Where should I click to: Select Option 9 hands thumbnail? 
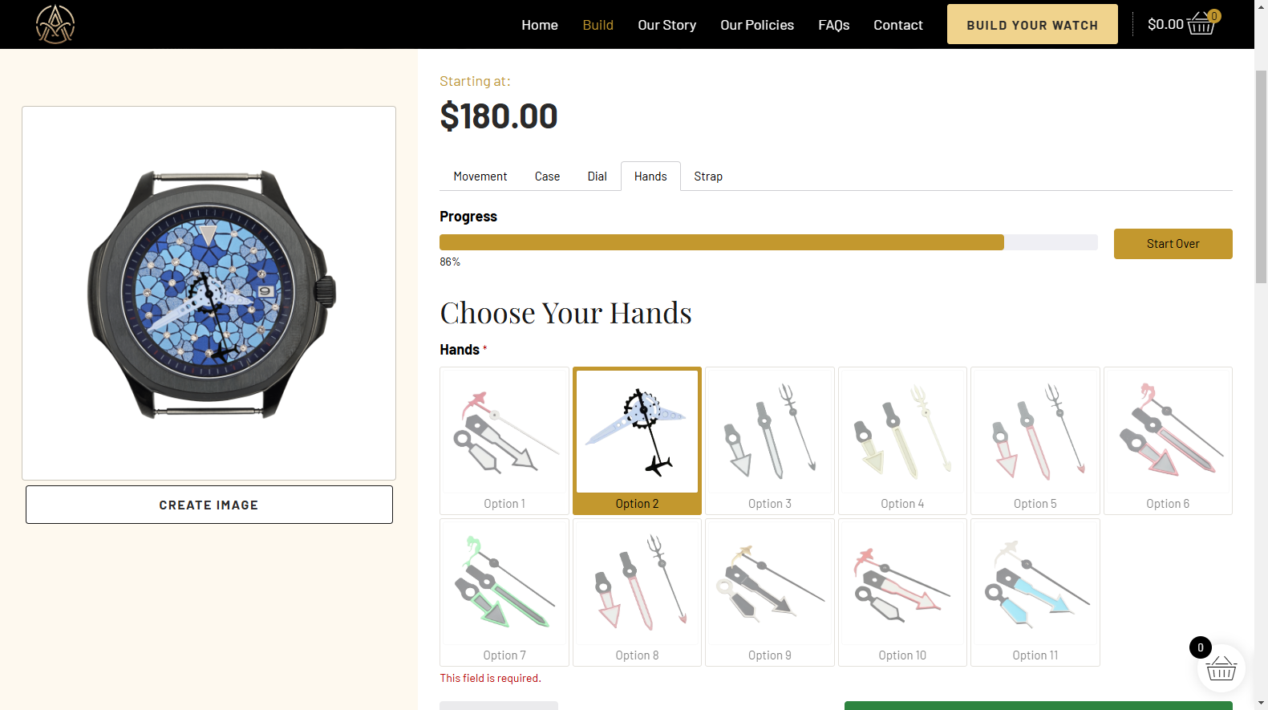(x=770, y=592)
